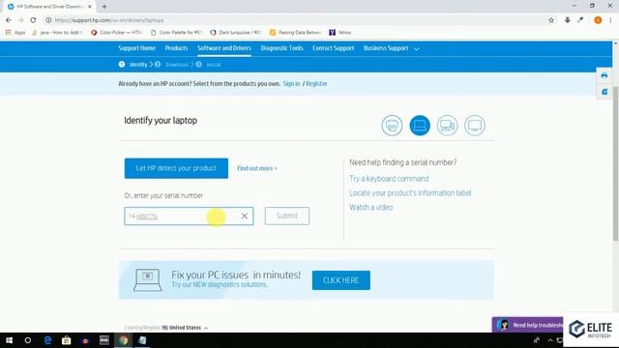Click the Let HP detect your product button

click(x=176, y=168)
